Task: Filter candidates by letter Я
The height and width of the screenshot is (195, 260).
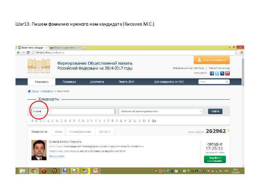Action: (x=149, y=121)
